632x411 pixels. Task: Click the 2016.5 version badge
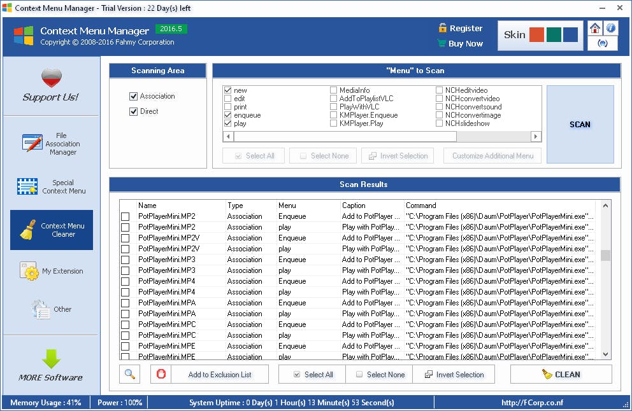[171, 29]
